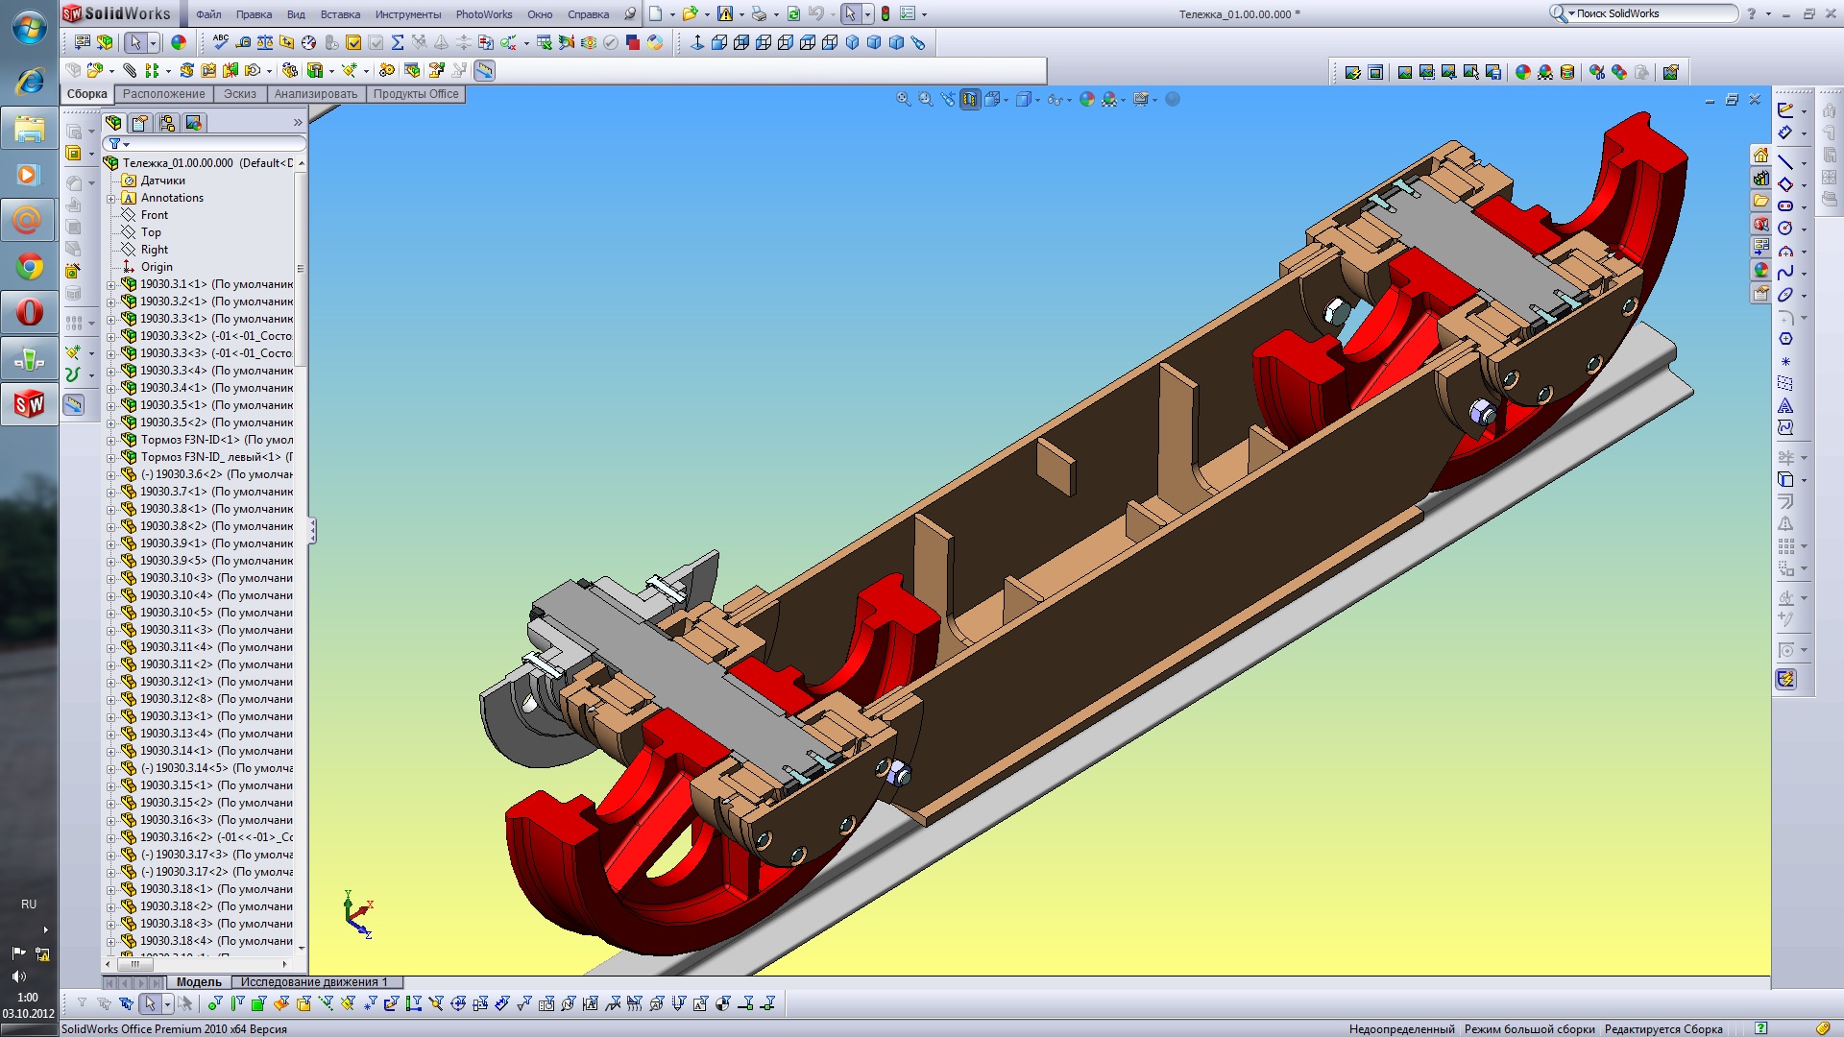Select the Front plane in the tree
This screenshot has height=1037, width=1844.
click(x=154, y=215)
